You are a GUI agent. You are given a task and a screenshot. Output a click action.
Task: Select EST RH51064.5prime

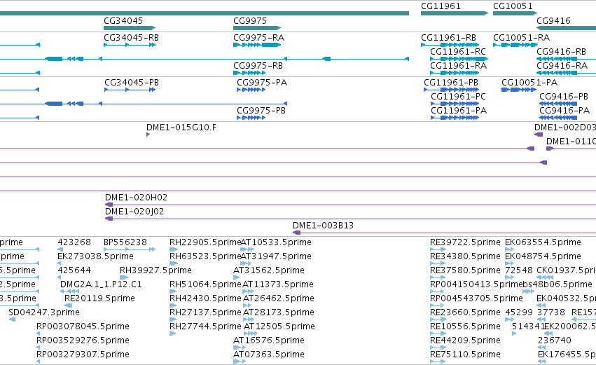click(x=205, y=284)
